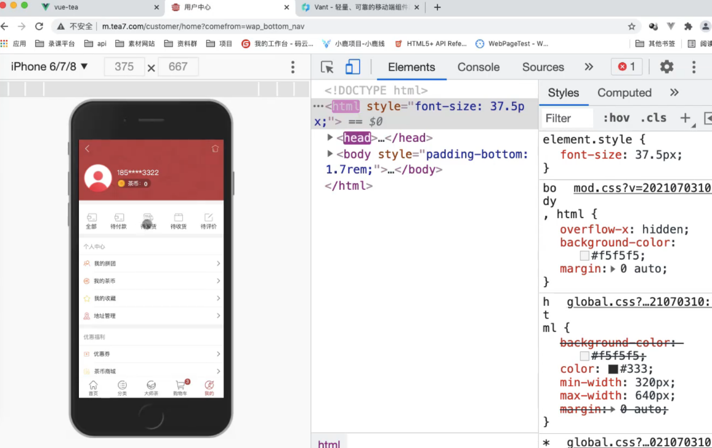Open DevTools customize menu dots

[x=694, y=67]
